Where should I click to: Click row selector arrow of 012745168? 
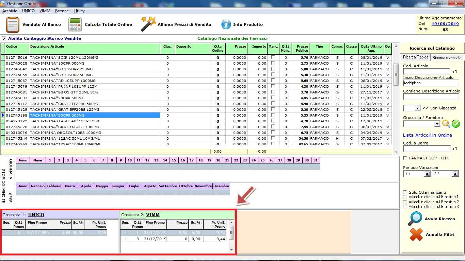coord(3,115)
